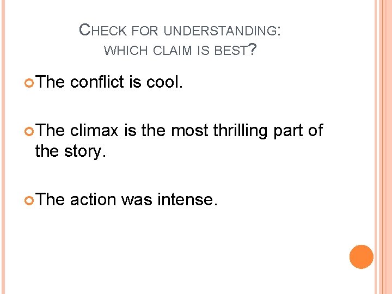Screen dimensions: 392x294
Task: Click the large solid orange circle
Action: click(362, 257)
